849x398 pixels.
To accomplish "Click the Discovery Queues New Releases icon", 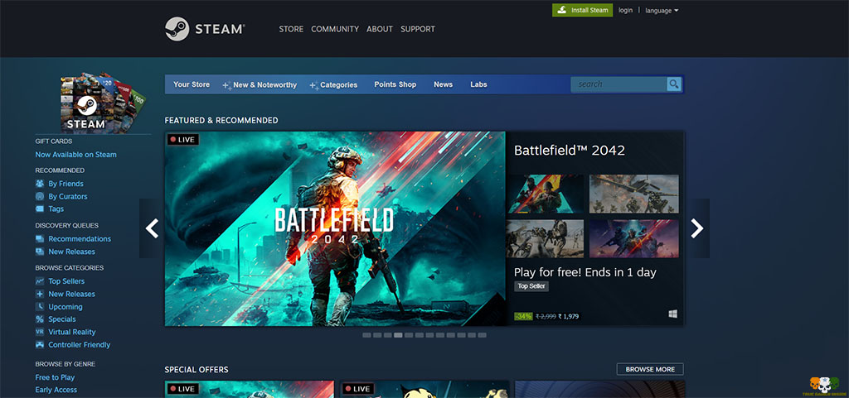I will (x=40, y=252).
